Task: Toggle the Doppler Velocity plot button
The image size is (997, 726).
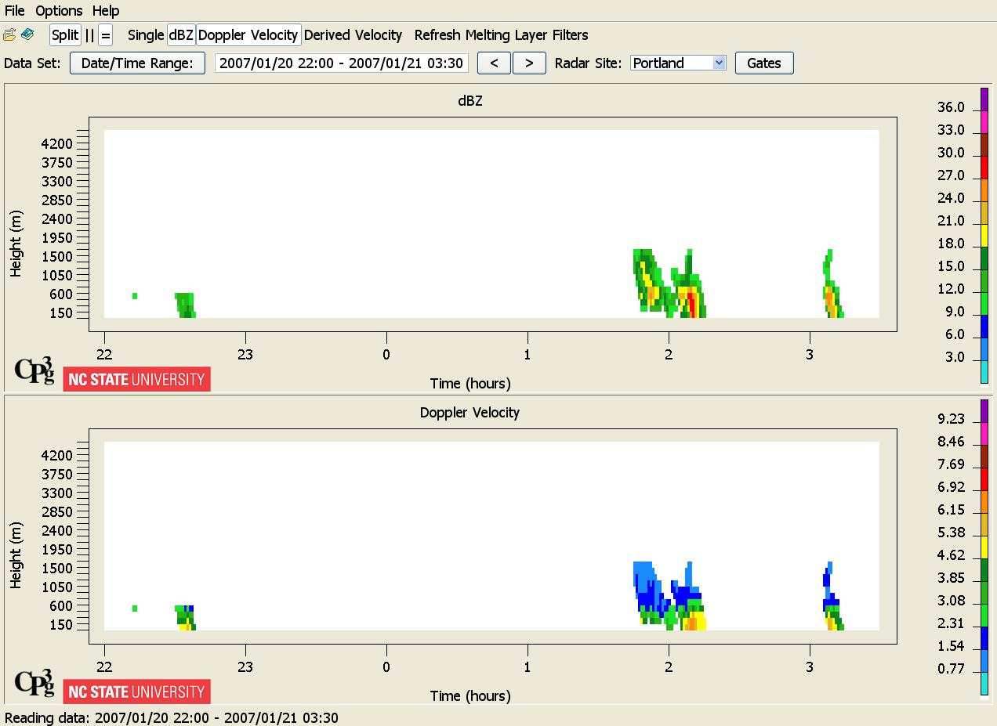Action: coord(248,35)
